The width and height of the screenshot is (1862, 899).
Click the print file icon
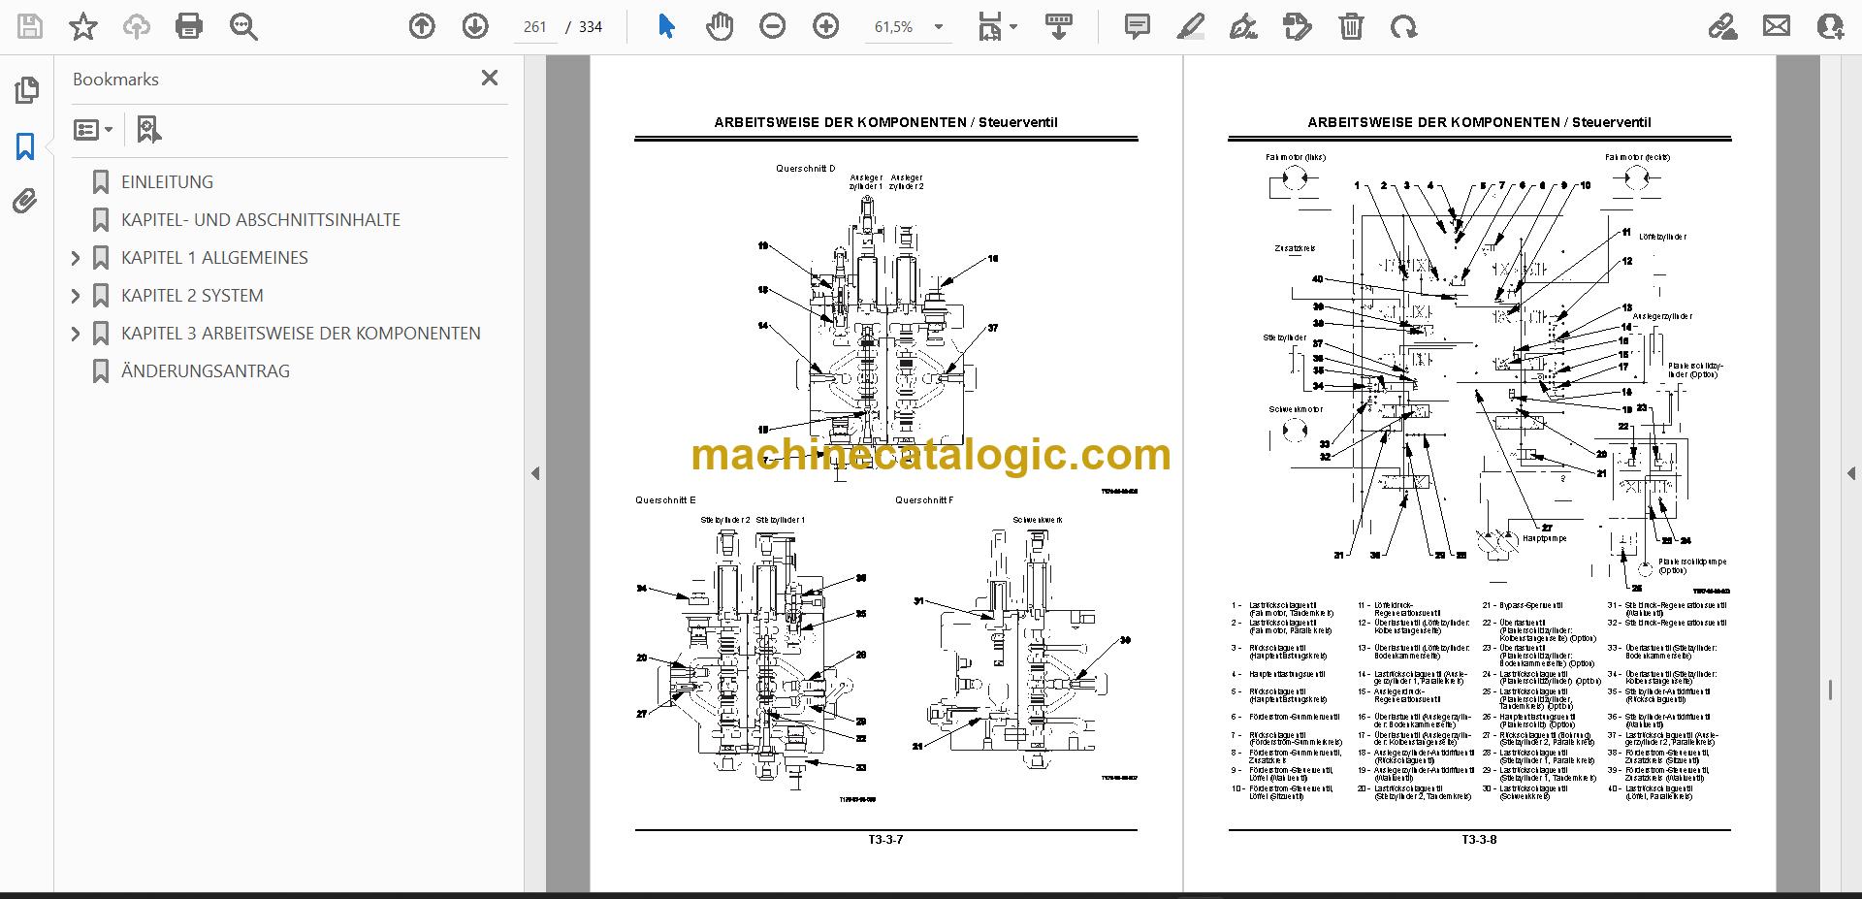pyautogui.click(x=189, y=26)
